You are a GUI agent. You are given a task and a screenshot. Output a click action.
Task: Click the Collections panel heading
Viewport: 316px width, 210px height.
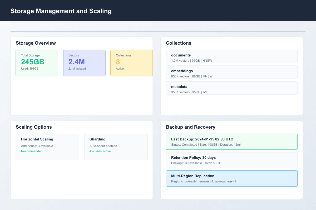click(x=179, y=43)
